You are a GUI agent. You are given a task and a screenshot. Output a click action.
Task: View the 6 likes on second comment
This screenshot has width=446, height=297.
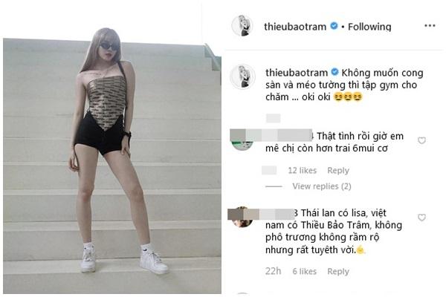click(x=303, y=272)
